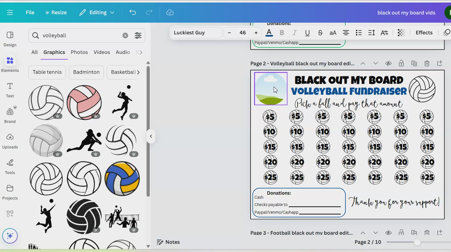Click the Undo arrow icon
Viewport: 451px width, 252px height.
click(x=133, y=12)
